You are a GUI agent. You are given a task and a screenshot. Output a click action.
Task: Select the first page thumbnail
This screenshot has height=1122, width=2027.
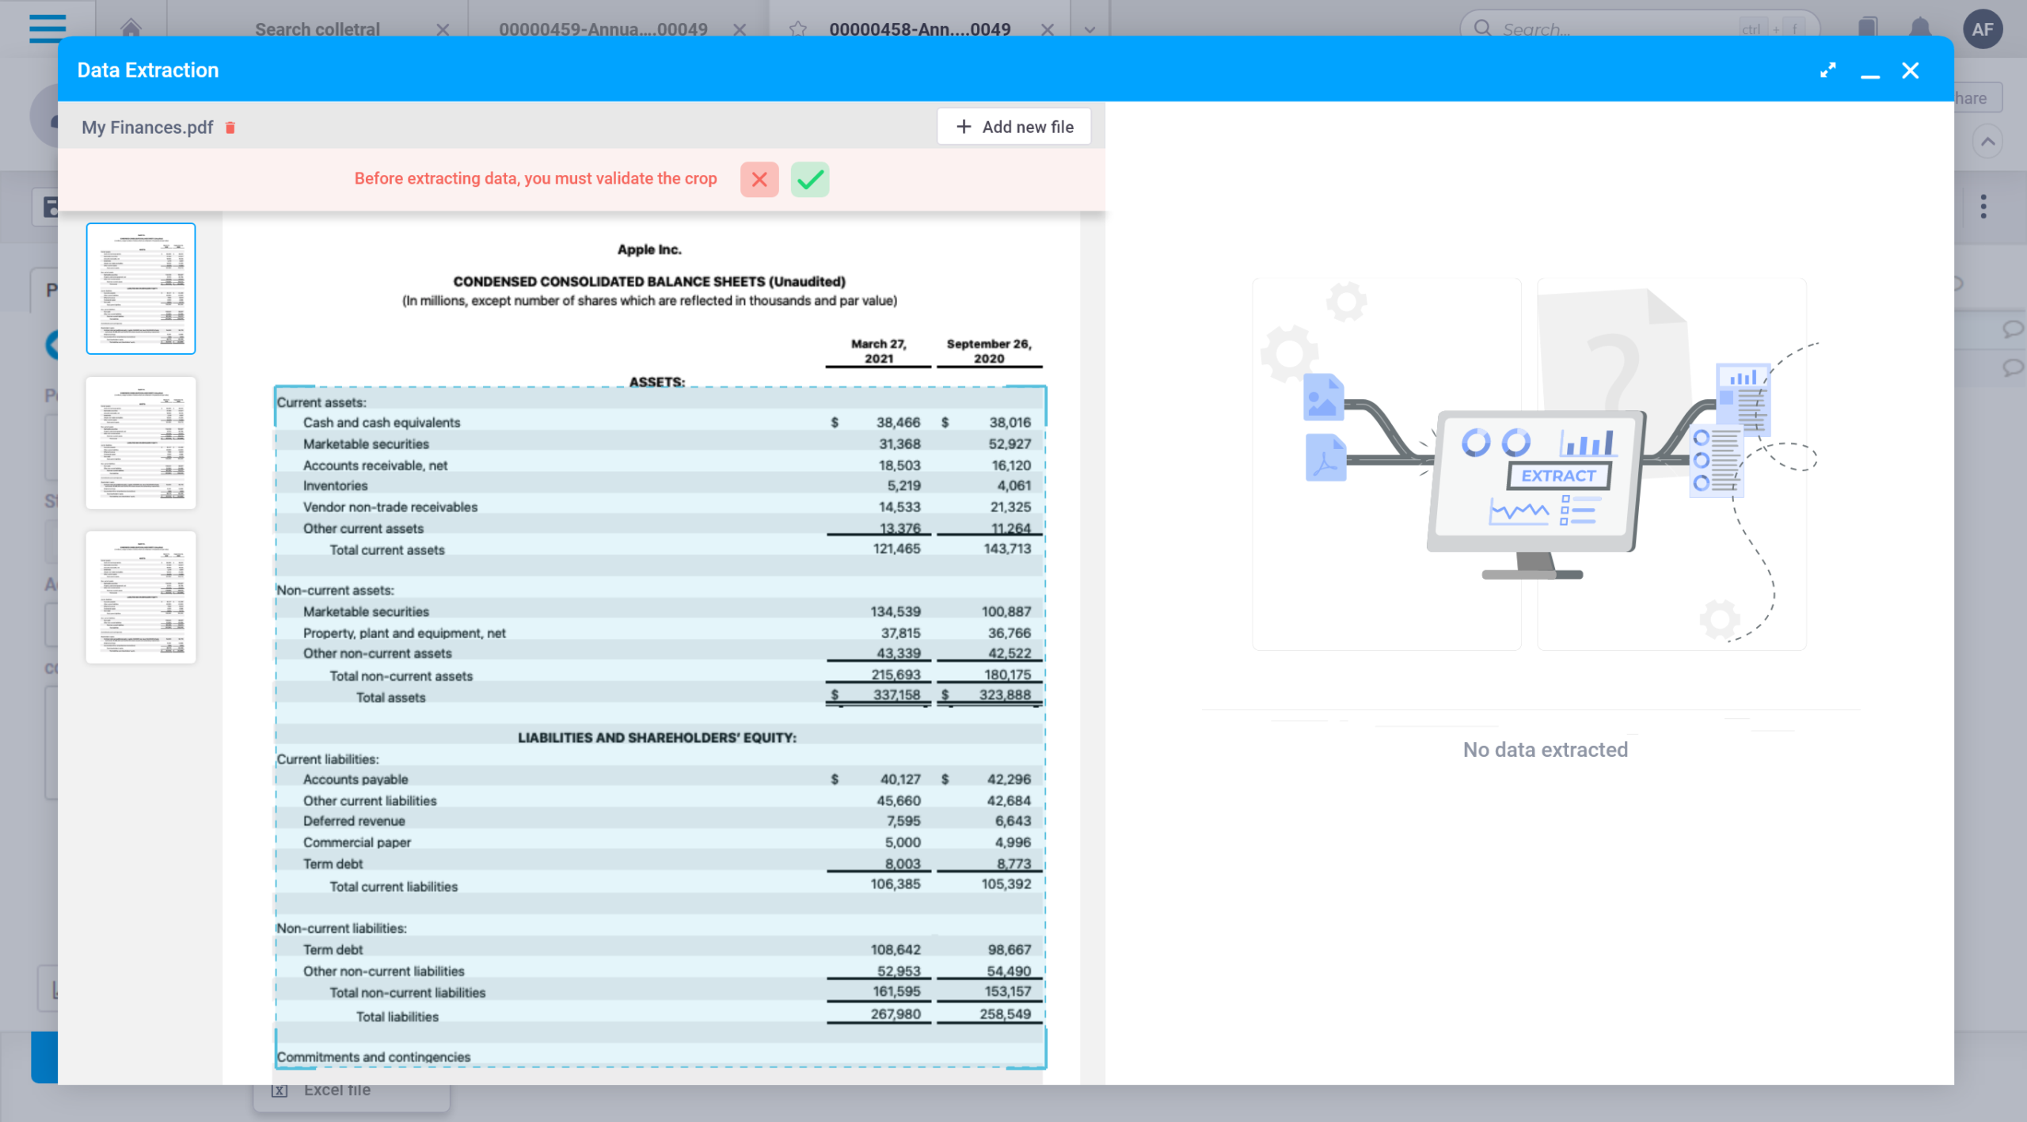click(x=141, y=288)
